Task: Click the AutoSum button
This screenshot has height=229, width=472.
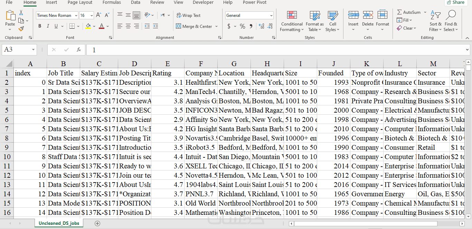Action: coord(409,12)
